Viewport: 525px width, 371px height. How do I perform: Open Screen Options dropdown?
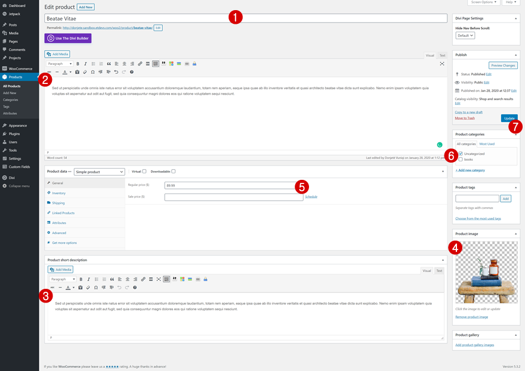484,2
